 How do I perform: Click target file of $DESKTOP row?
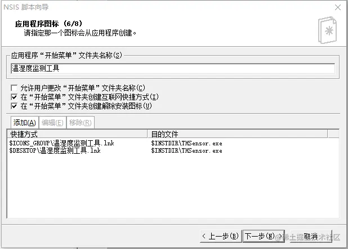point(186,150)
